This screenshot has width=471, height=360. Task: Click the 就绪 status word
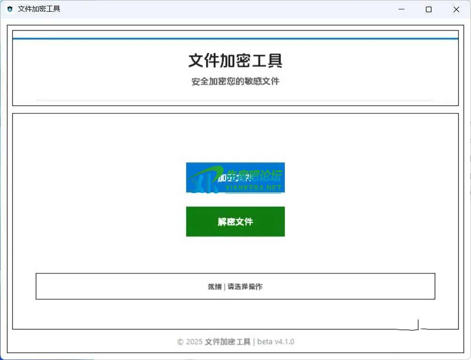[215, 287]
